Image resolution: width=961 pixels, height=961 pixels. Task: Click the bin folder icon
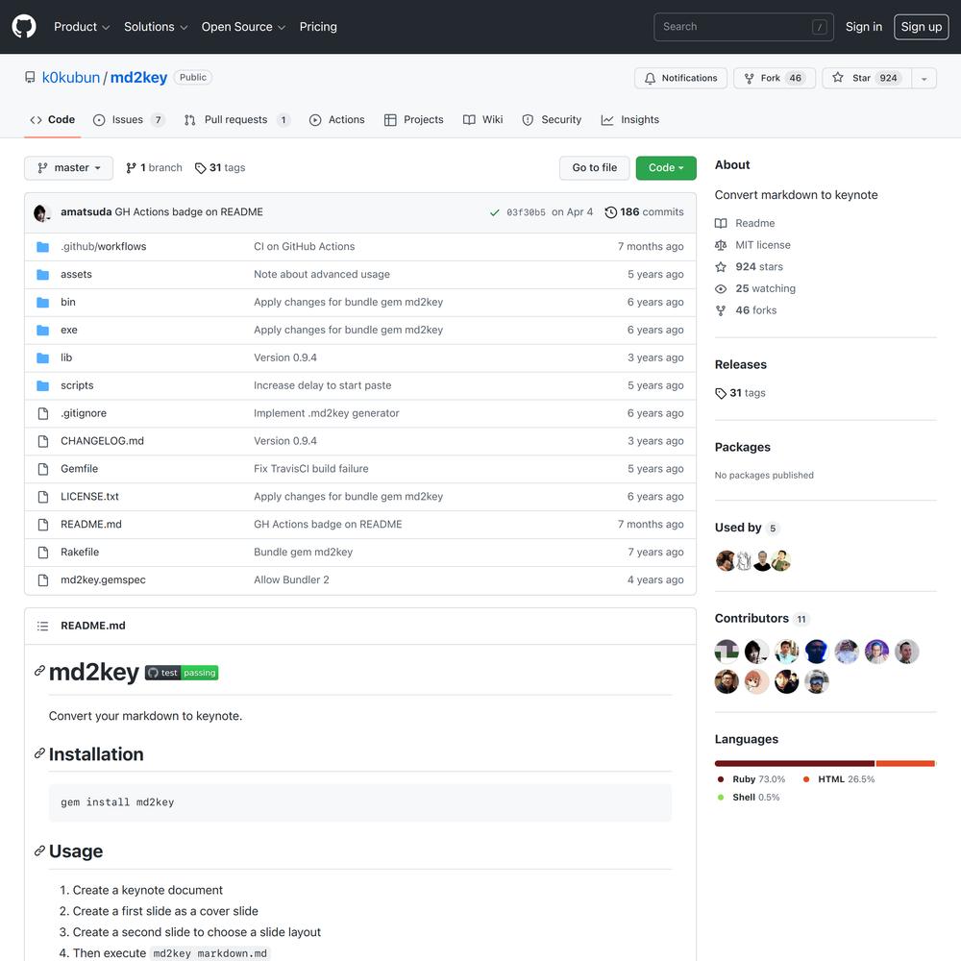(43, 302)
